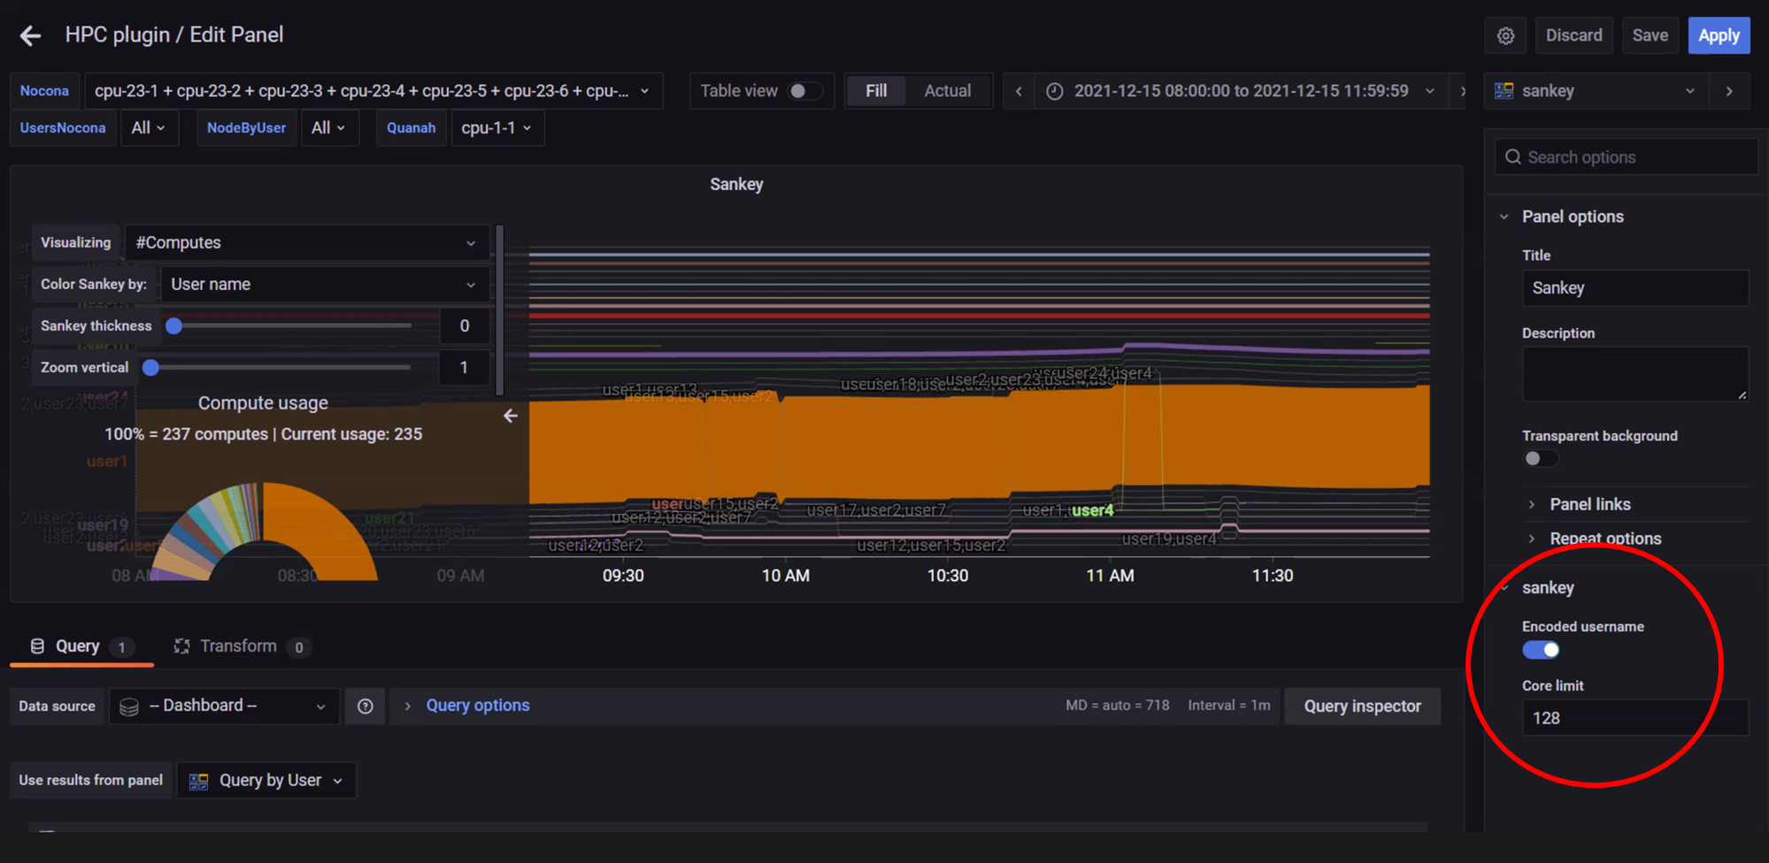Toggle the Table view switch
Viewport: 1769px width, 863px height.
tap(805, 91)
